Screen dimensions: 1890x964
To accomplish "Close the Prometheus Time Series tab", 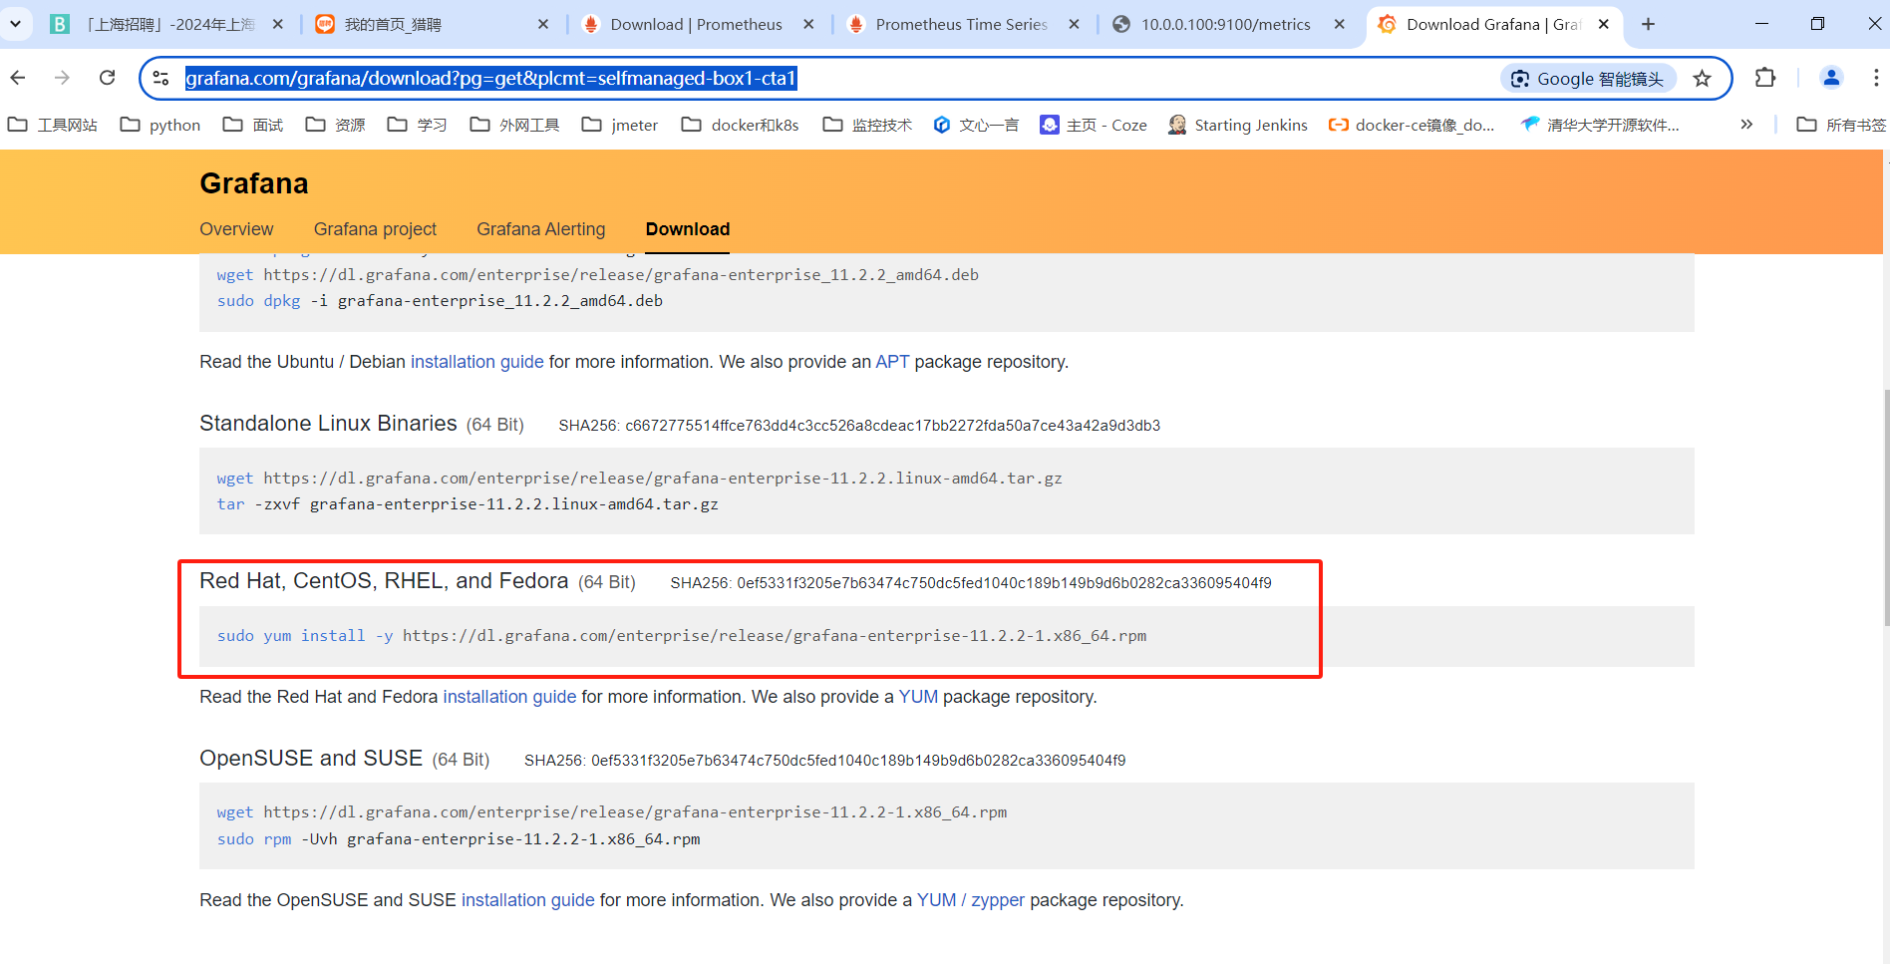I will tap(1074, 24).
